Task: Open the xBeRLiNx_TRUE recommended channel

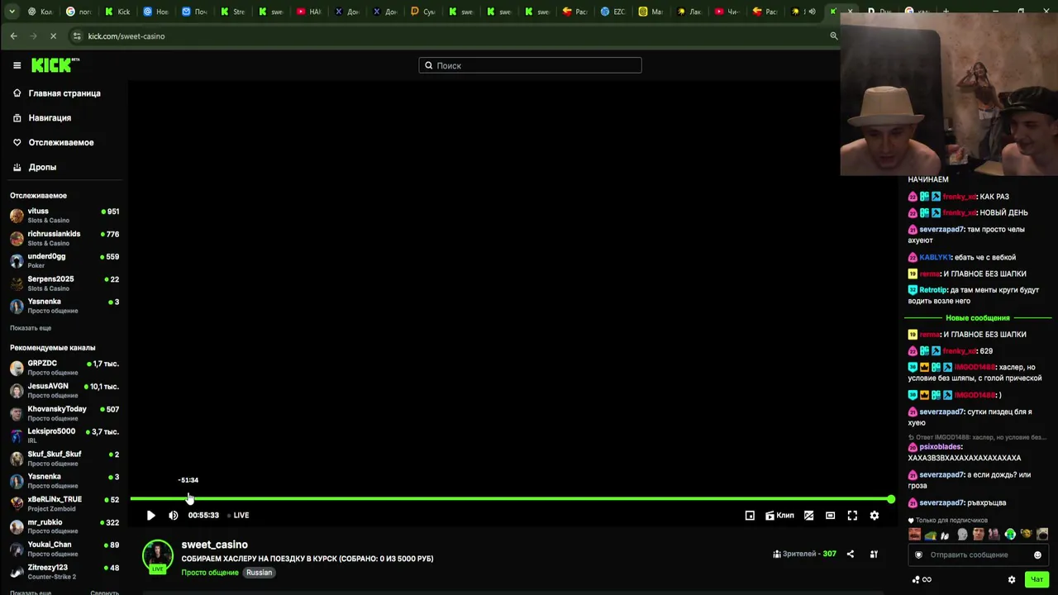Action: (x=64, y=503)
